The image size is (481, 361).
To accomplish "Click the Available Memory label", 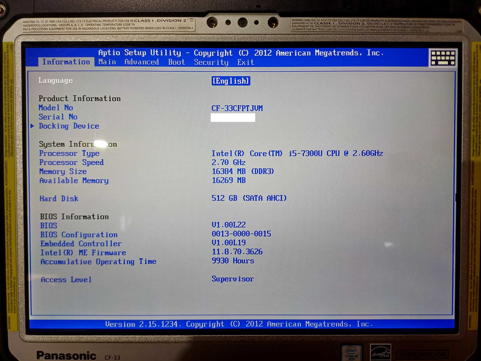I will click(74, 181).
